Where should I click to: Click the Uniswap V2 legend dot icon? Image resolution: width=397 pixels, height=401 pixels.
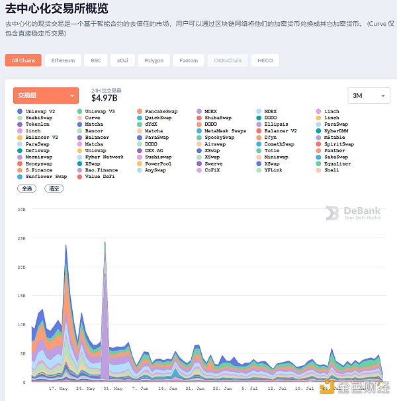[21, 111]
